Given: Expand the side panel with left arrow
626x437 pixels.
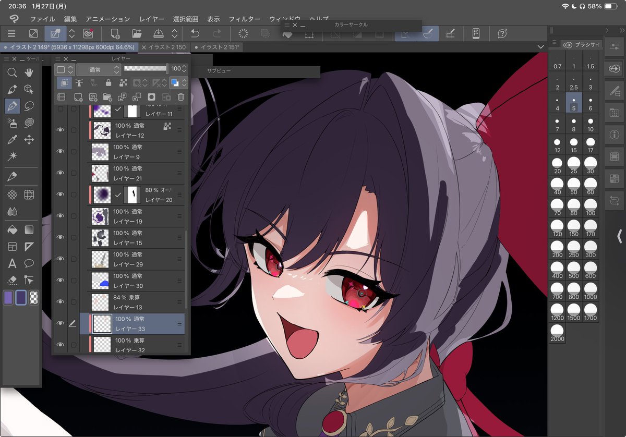Looking at the screenshot, I should (619, 236).
